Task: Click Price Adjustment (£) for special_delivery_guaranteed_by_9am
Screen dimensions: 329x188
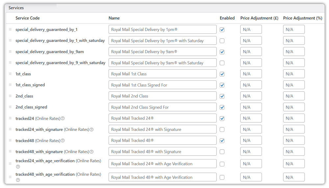Action: (251, 52)
